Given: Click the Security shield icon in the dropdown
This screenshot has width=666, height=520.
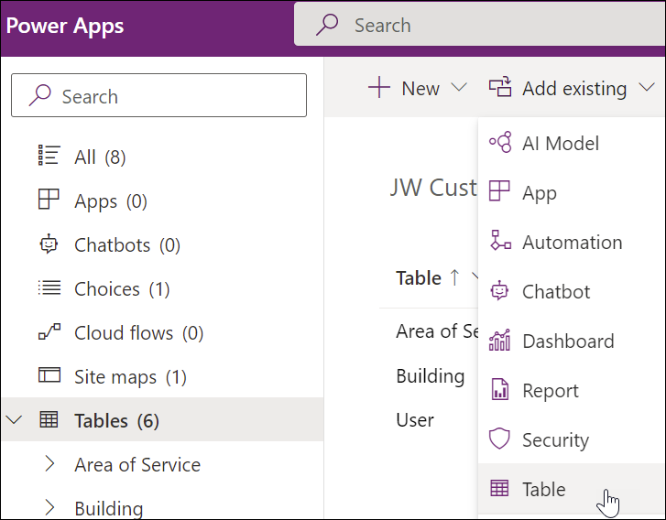Looking at the screenshot, I should [499, 439].
